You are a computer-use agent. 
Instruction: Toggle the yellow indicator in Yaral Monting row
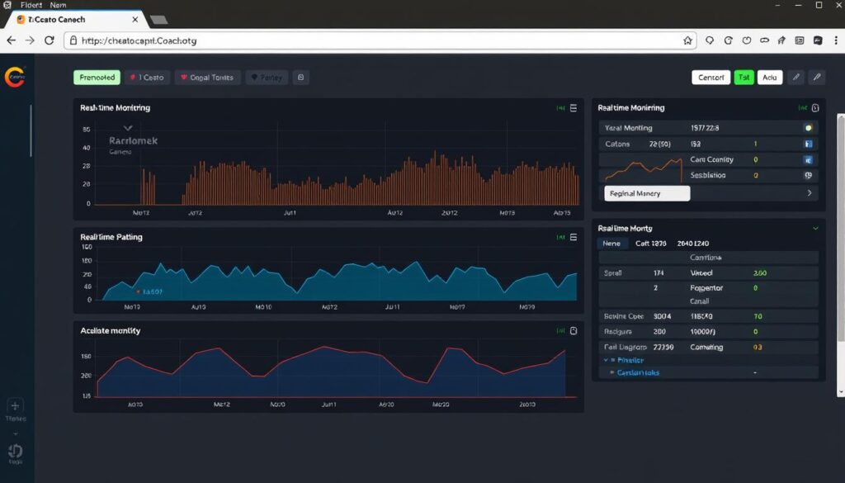tap(808, 128)
